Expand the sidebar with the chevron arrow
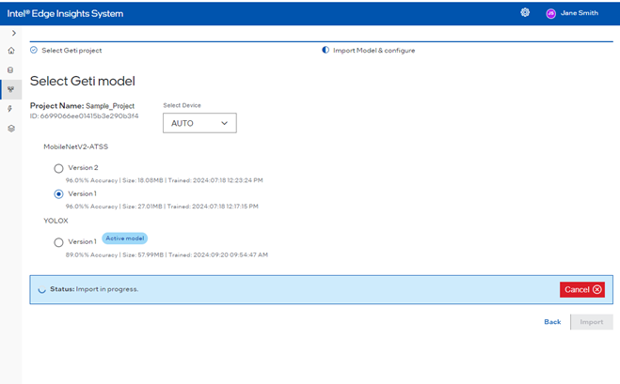Screen dimensions: 620x384 pyautogui.click(x=14, y=33)
